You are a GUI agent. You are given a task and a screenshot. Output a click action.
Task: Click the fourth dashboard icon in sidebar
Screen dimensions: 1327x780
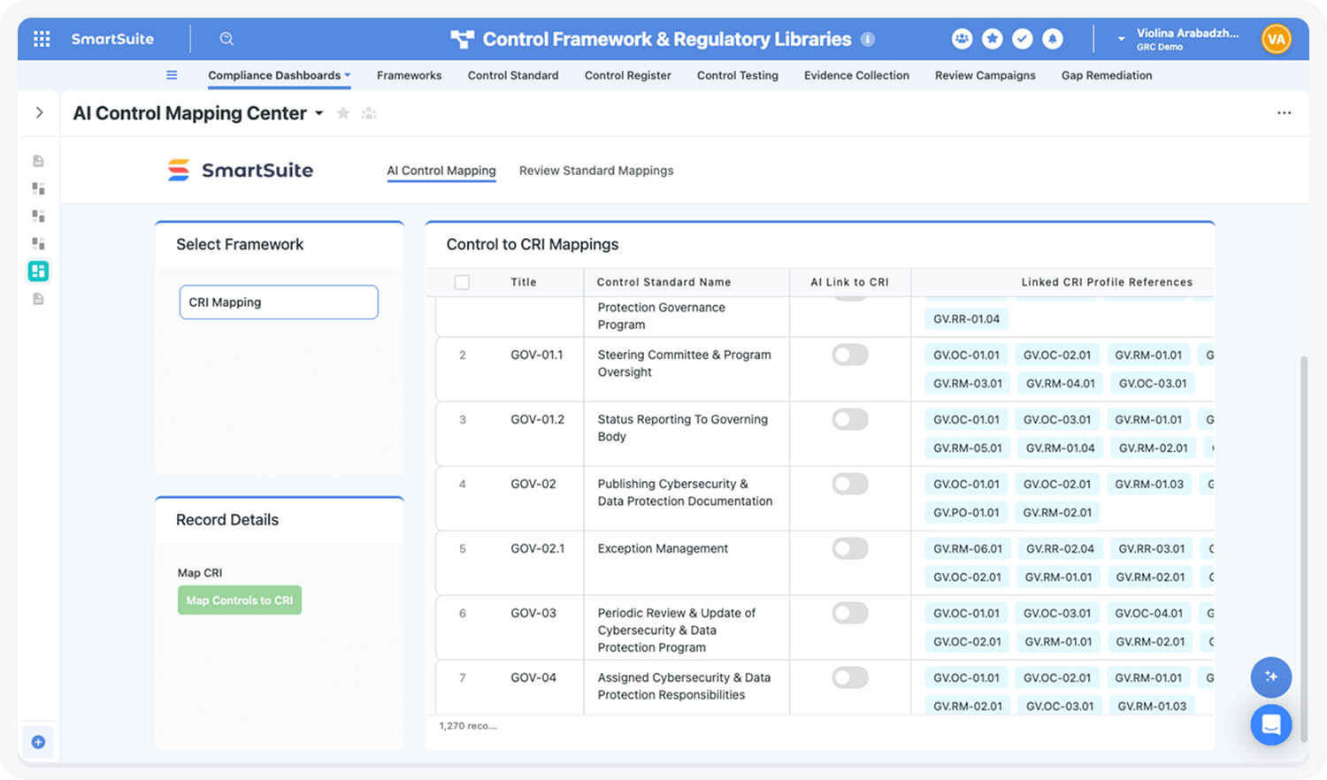(x=38, y=243)
